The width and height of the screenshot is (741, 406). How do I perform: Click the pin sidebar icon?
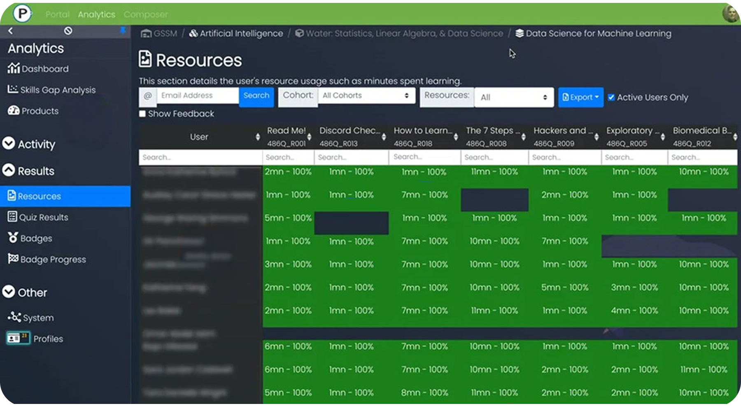pyautogui.click(x=122, y=31)
